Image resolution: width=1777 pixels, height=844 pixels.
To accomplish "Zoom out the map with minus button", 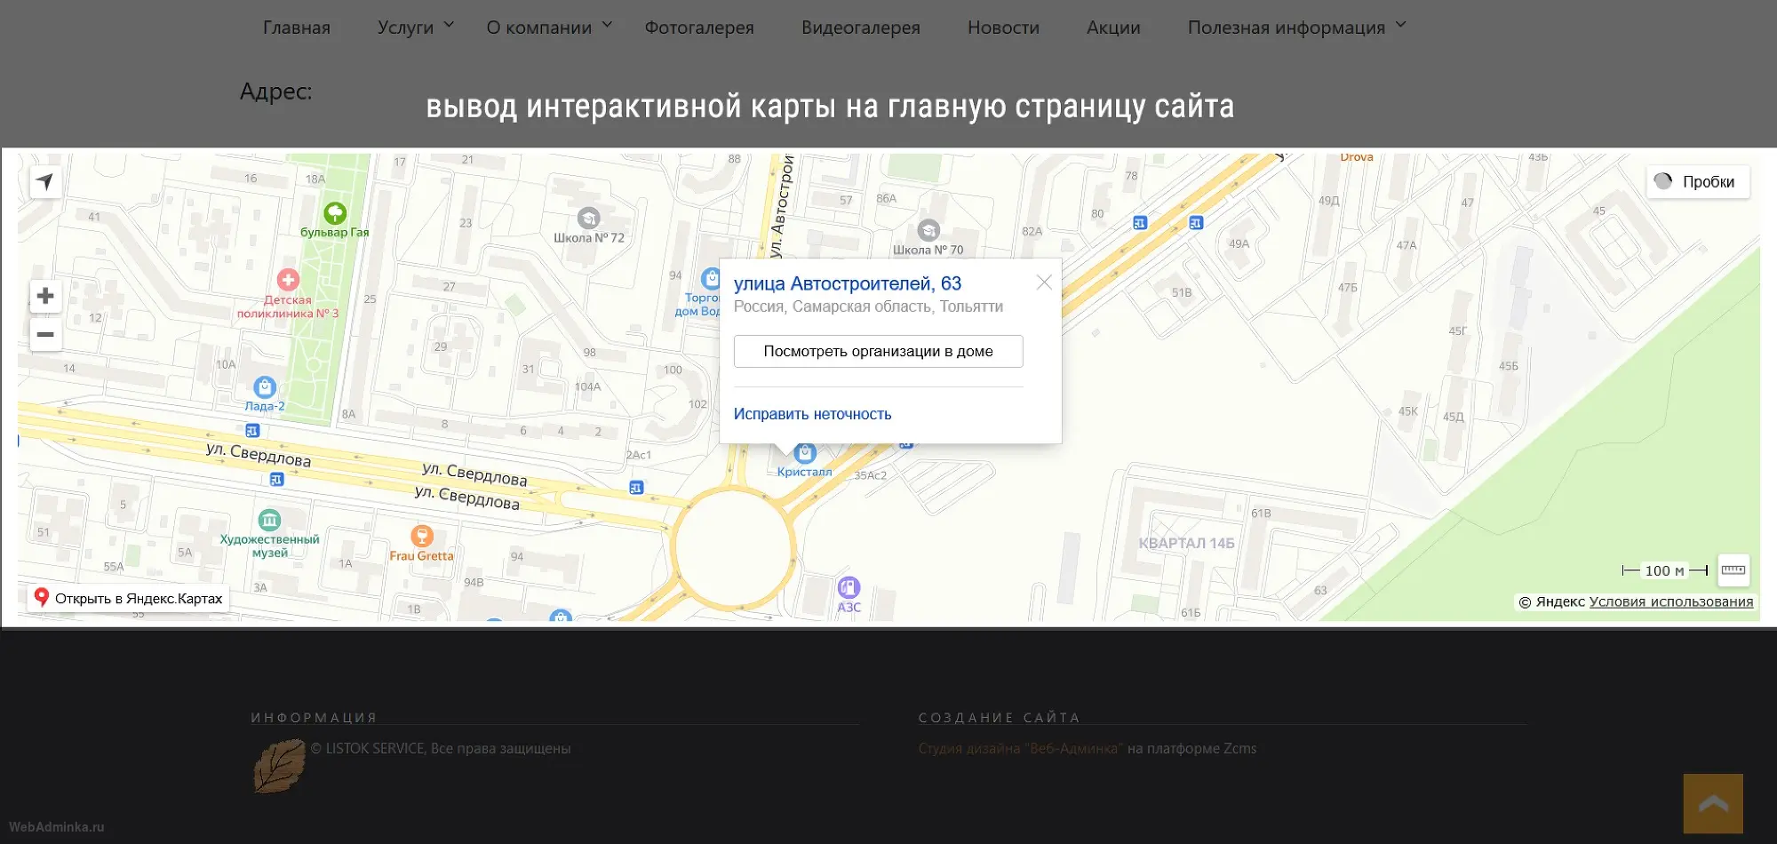I will (45, 335).
